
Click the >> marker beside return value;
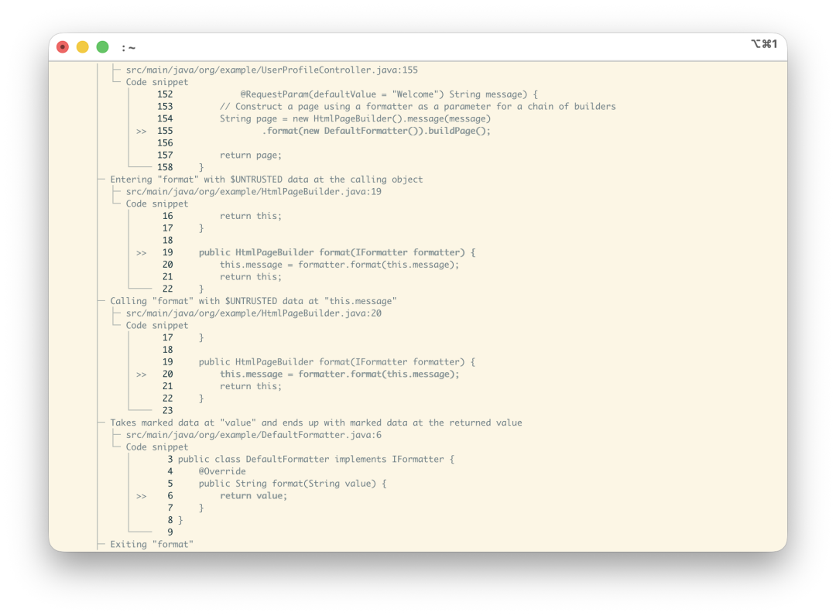142,496
